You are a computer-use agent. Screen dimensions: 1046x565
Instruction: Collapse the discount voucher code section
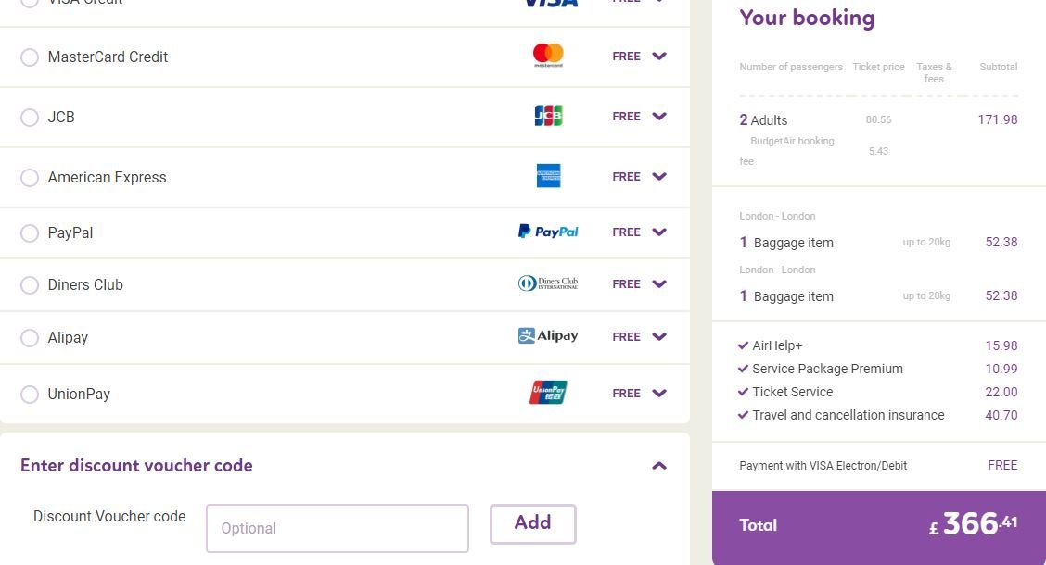click(x=659, y=466)
